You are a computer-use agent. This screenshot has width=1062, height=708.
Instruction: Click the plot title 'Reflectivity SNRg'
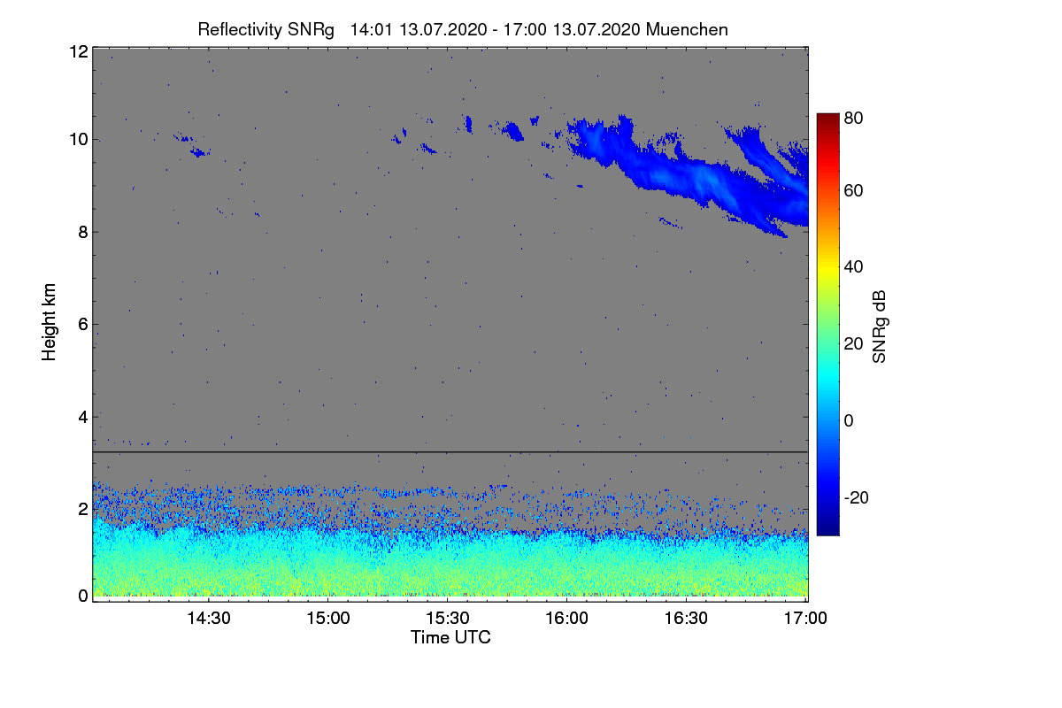pyautogui.click(x=265, y=29)
